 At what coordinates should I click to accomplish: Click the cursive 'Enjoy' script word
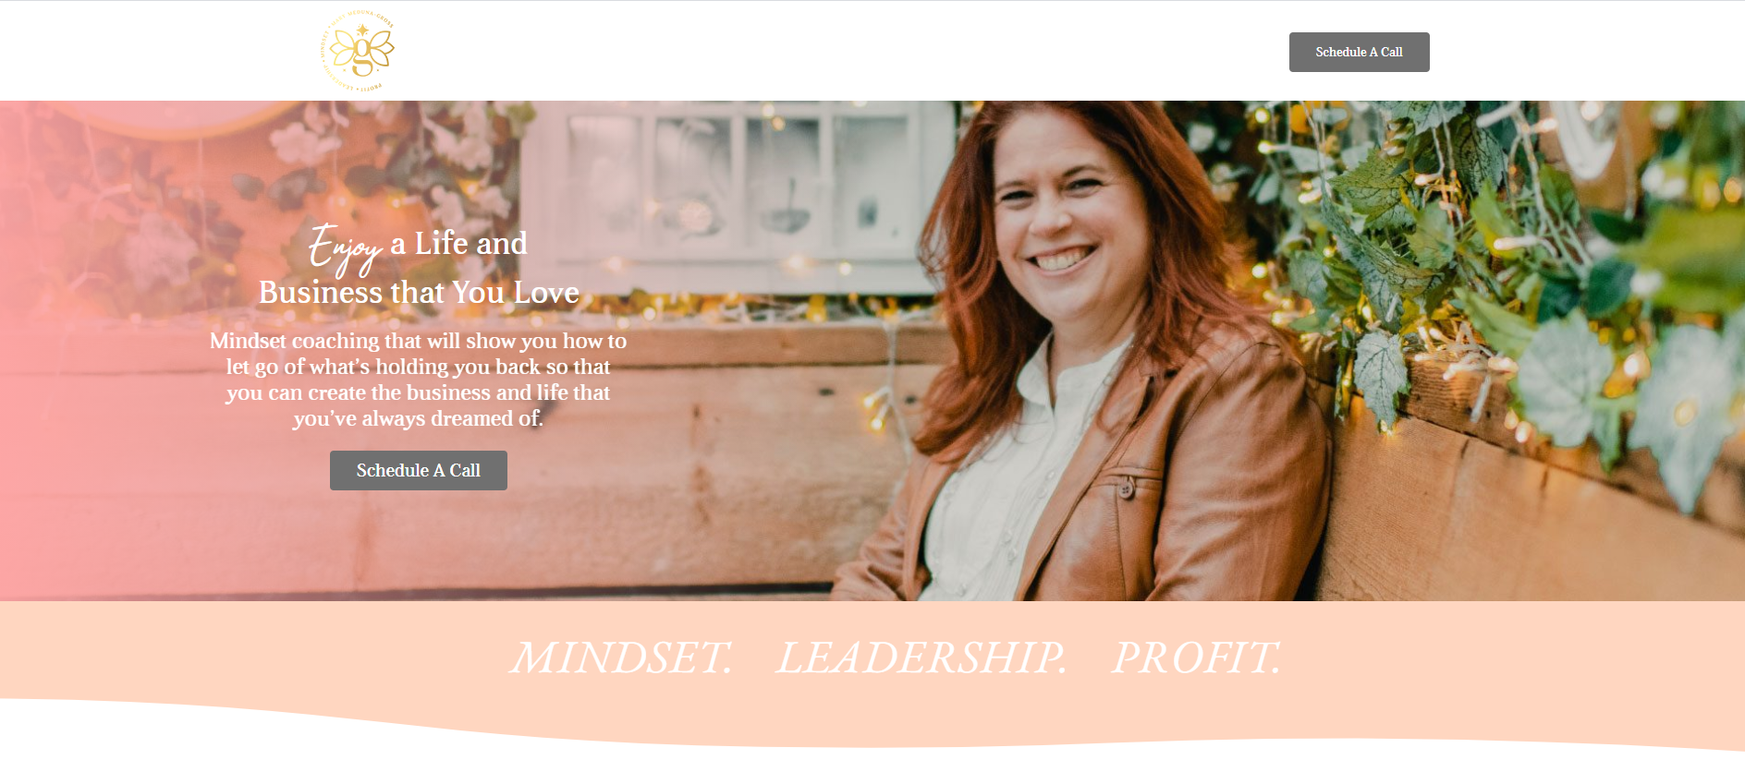345,248
